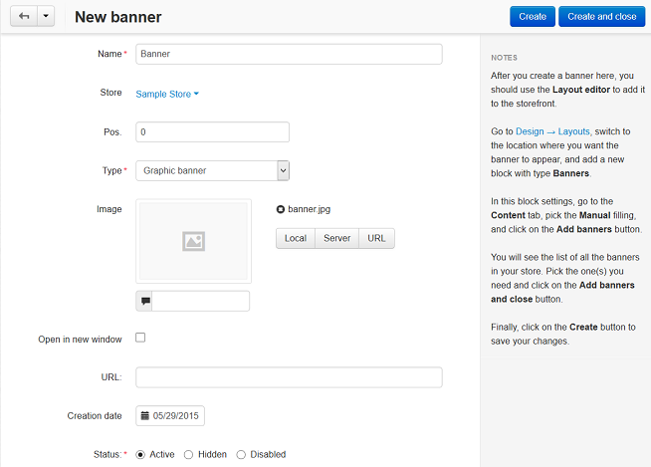The image size is (651, 467).
Task: Open the Type Graphic banner dropdown
Action: (x=213, y=170)
